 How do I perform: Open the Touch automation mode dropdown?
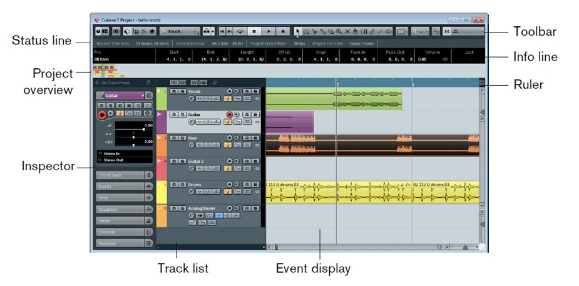click(180, 31)
